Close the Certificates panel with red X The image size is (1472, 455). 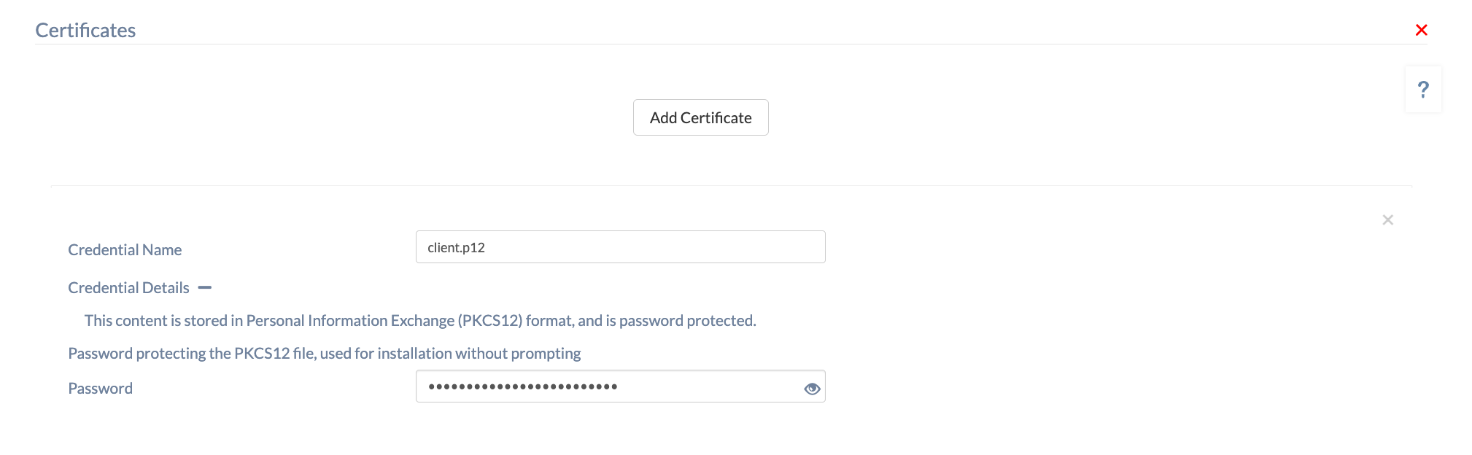[1421, 30]
